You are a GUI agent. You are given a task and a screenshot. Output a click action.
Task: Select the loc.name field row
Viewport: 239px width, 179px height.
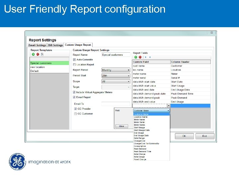pos(171,70)
